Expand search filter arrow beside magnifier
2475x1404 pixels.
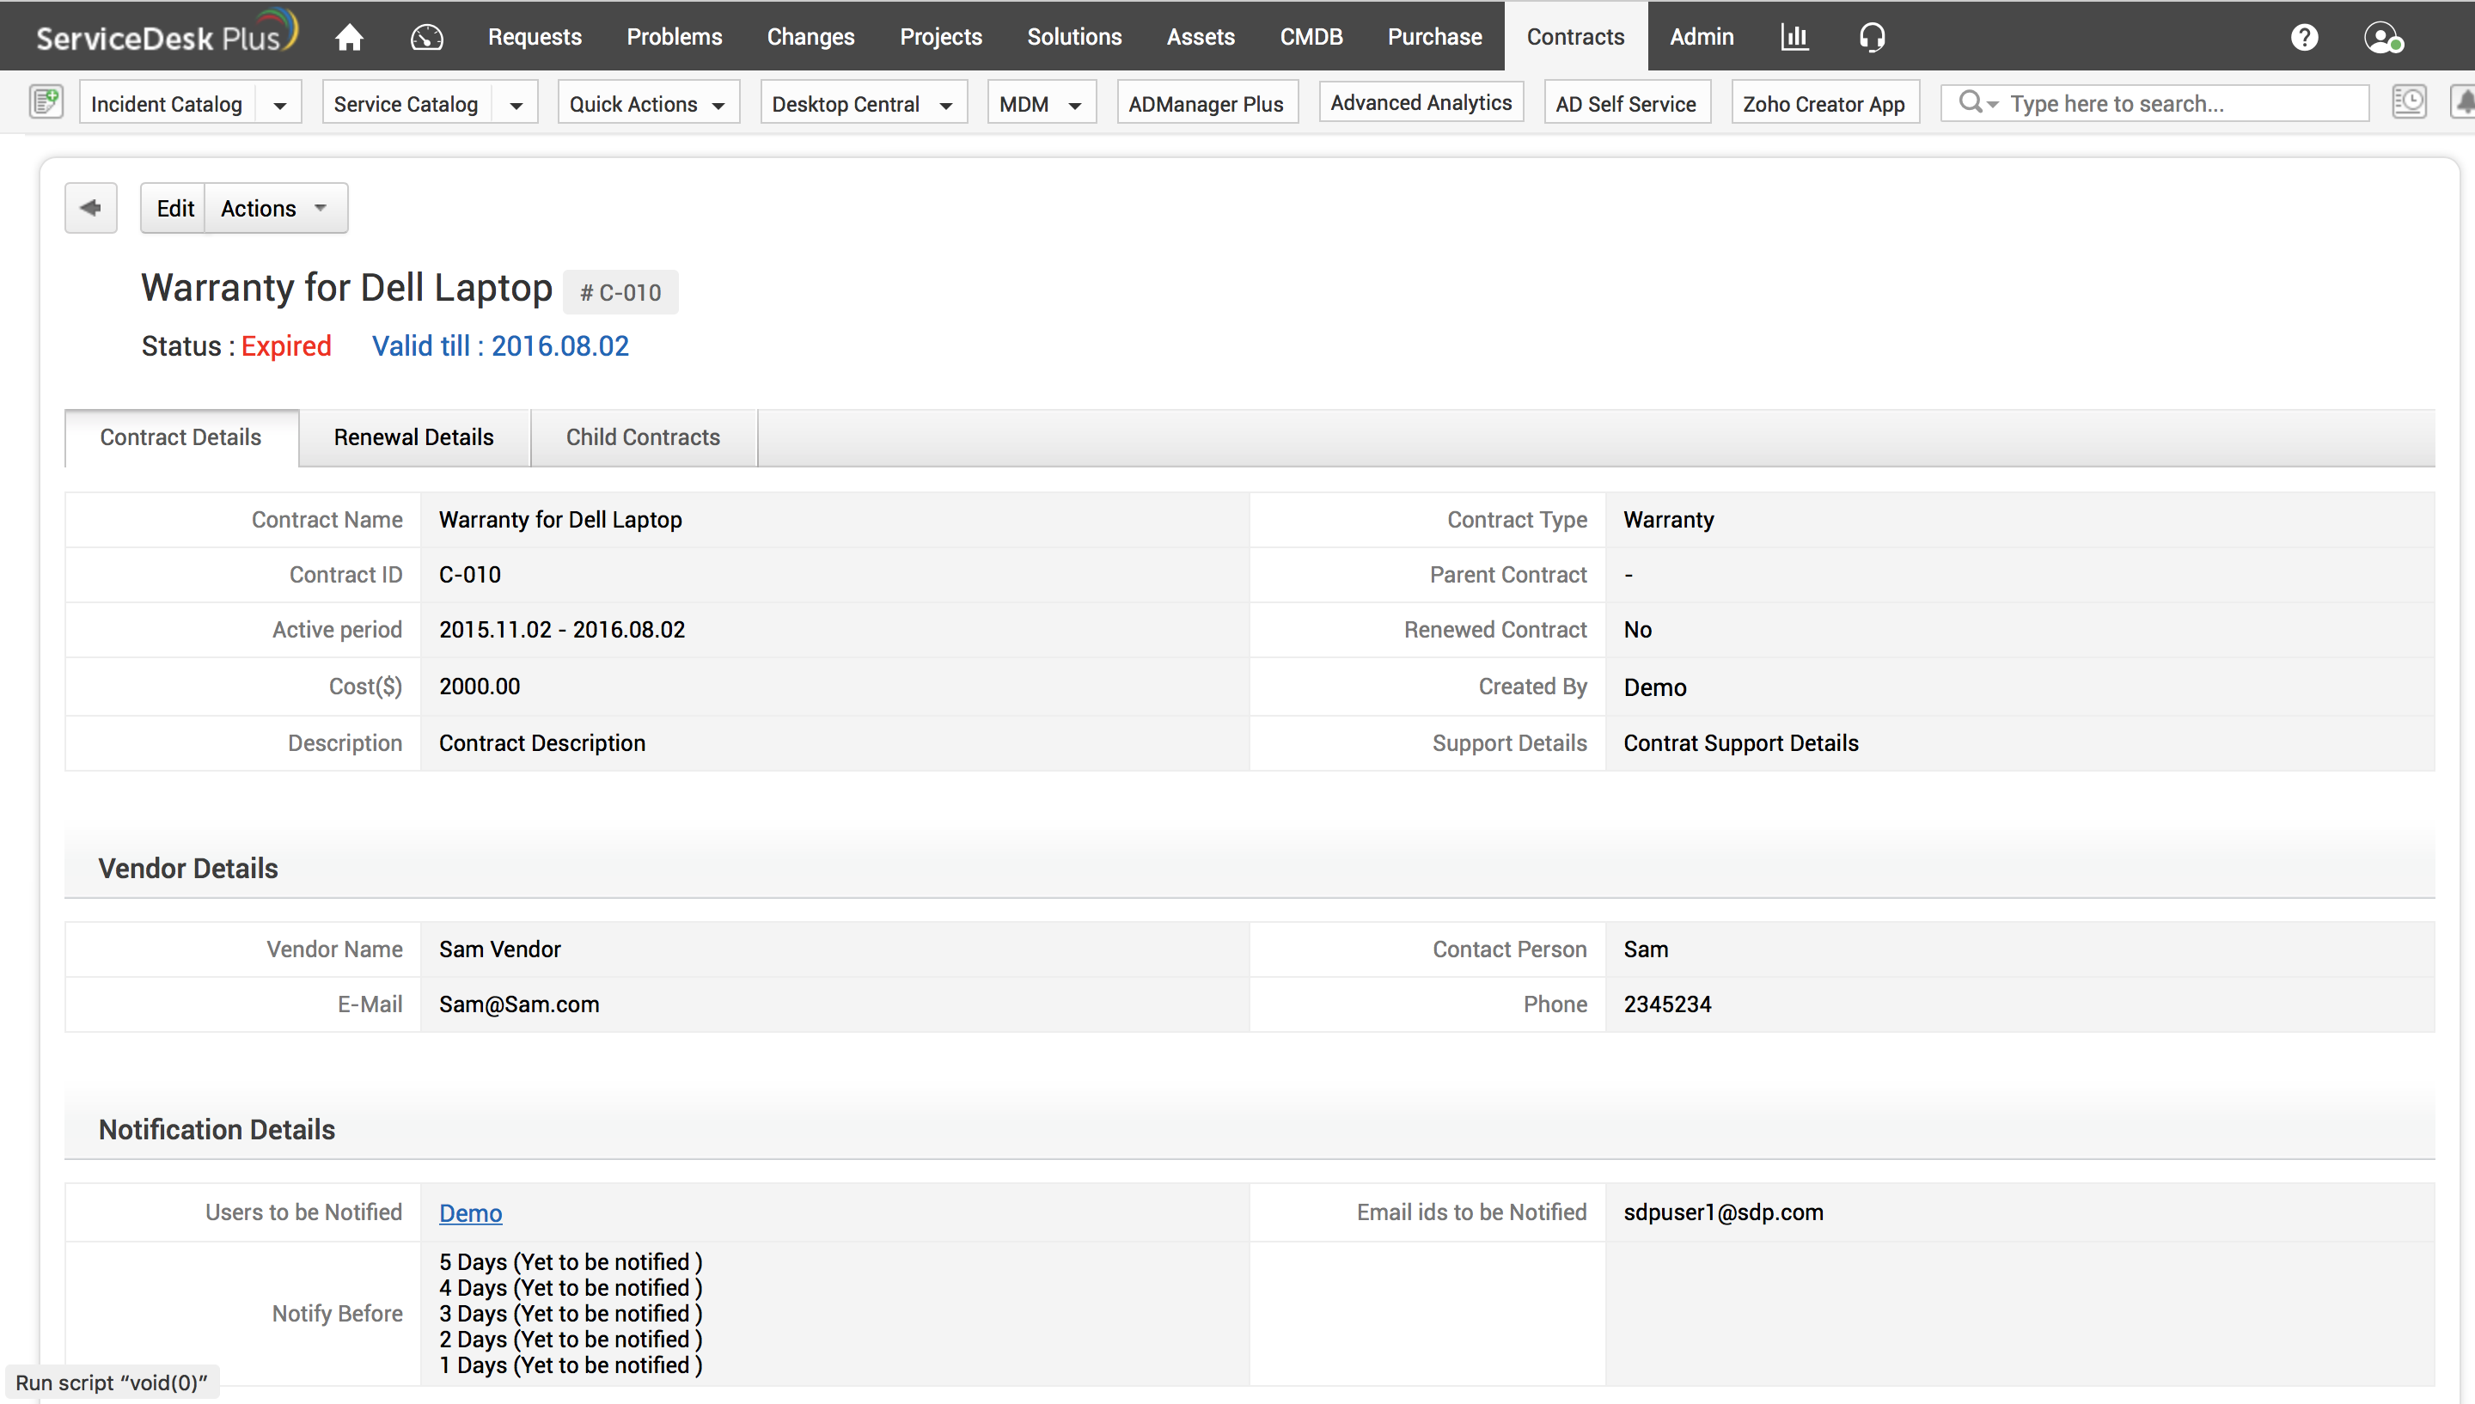click(x=1992, y=103)
